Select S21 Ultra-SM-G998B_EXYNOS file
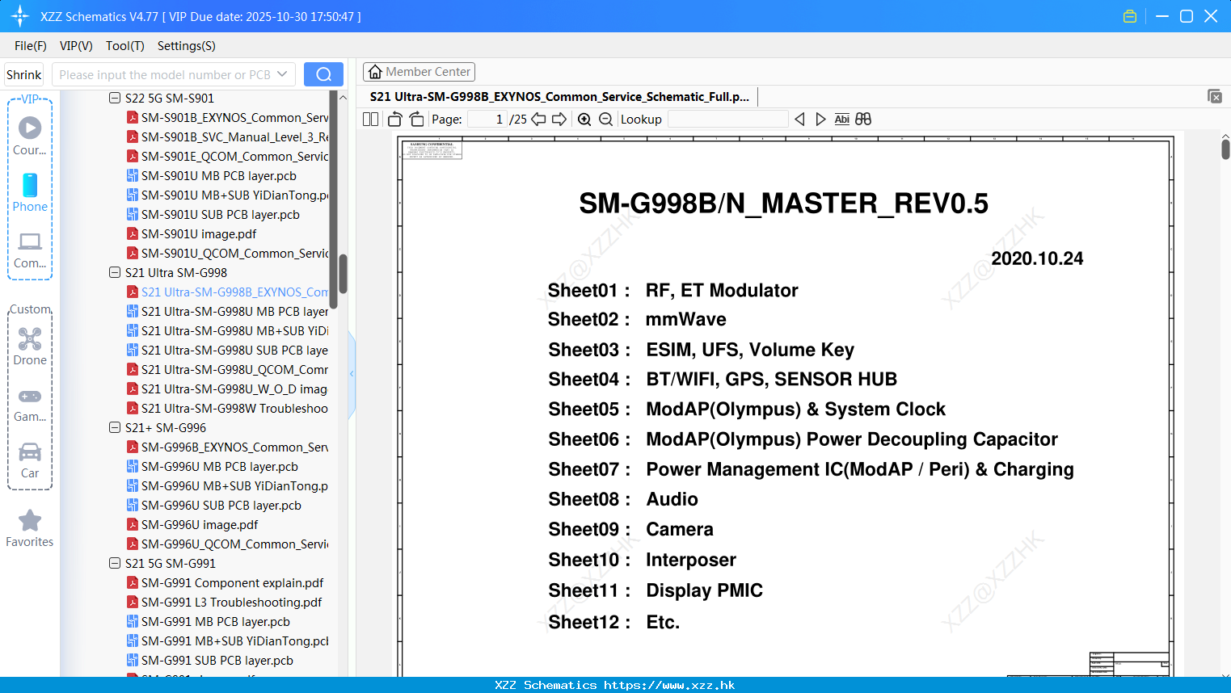The height and width of the screenshot is (693, 1231). (x=228, y=292)
